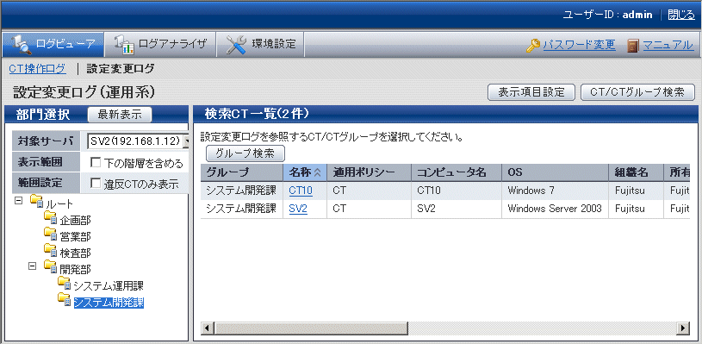Open the SV2 link in list

click(x=298, y=209)
